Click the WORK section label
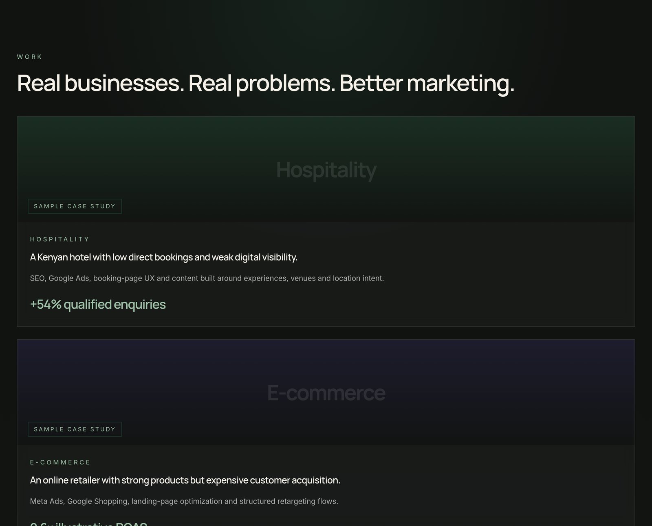 click(x=29, y=57)
